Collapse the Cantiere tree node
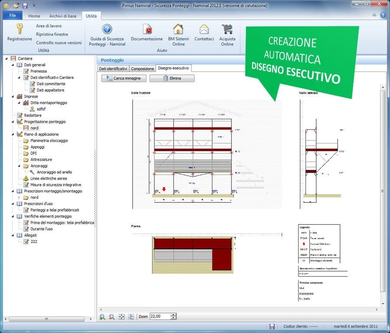 click(6, 59)
